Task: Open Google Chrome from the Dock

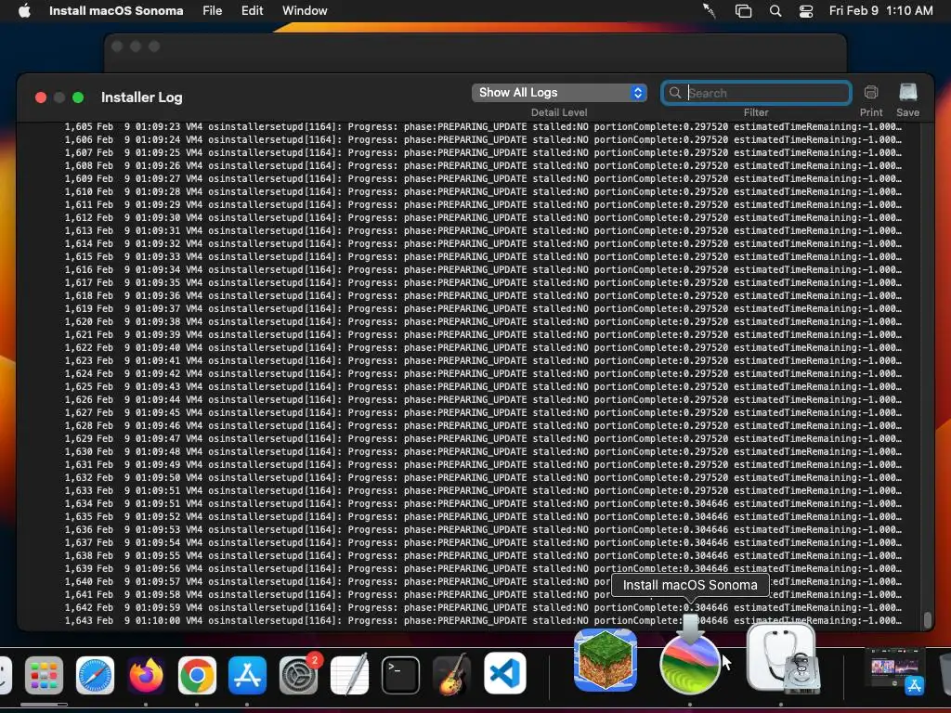Action: point(197,675)
